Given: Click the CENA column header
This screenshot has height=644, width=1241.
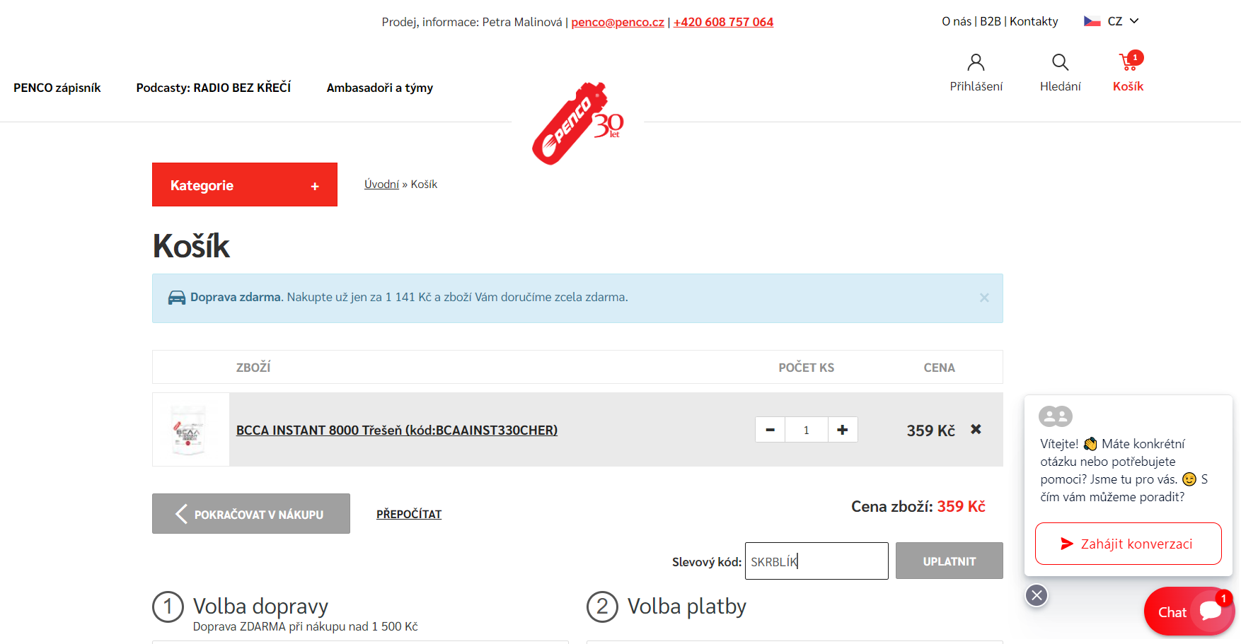Looking at the screenshot, I should [940, 368].
